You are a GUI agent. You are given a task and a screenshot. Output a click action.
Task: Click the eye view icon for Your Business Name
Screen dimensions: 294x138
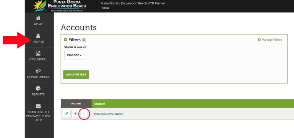tap(75, 114)
